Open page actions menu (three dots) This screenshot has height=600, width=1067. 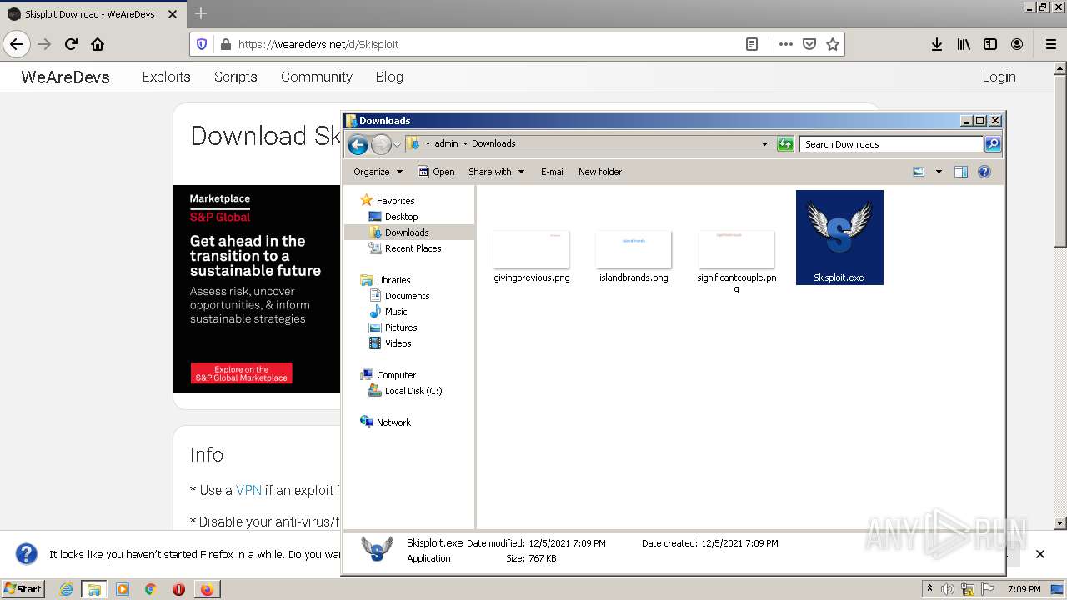(785, 44)
